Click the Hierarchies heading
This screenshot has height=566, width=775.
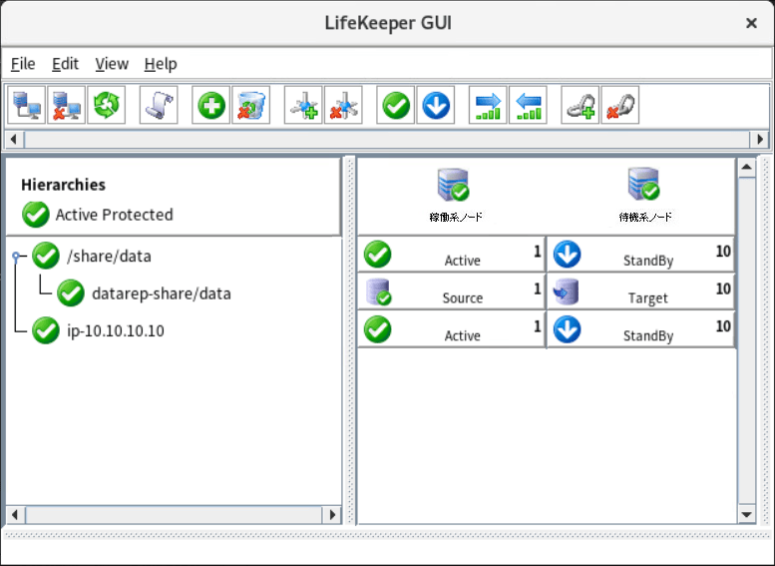pyautogui.click(x=63, y=185)
